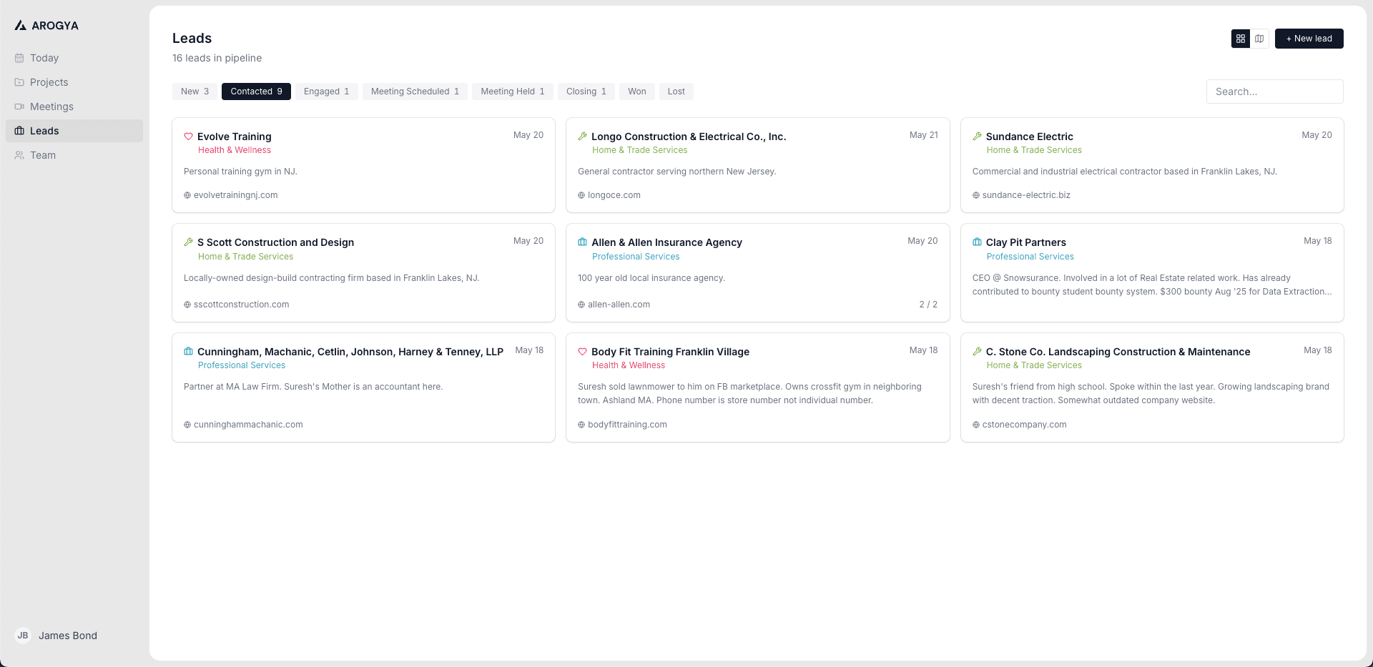Open cstonecompany.com link
The image size is (1373, 667).
[1024, 425]
